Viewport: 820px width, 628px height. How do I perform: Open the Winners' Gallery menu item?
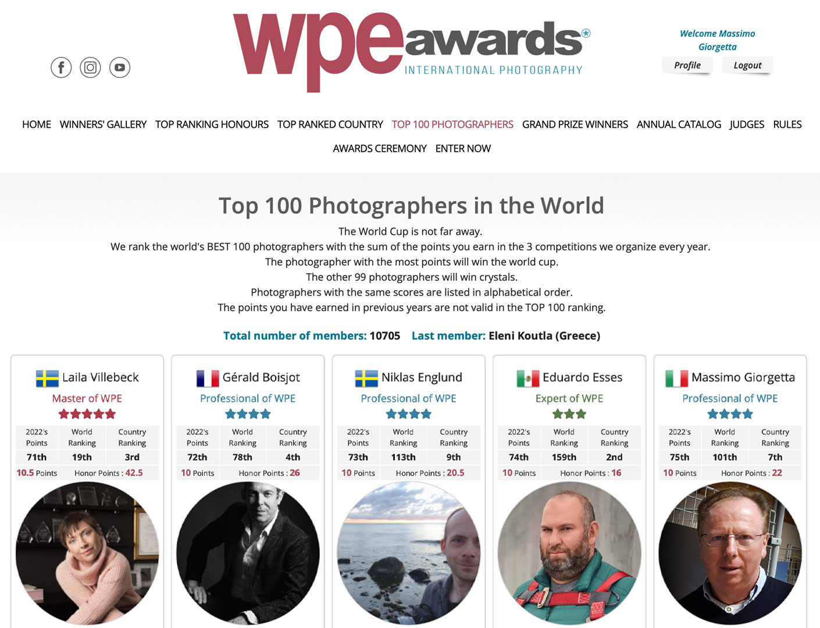click(103, 124)
